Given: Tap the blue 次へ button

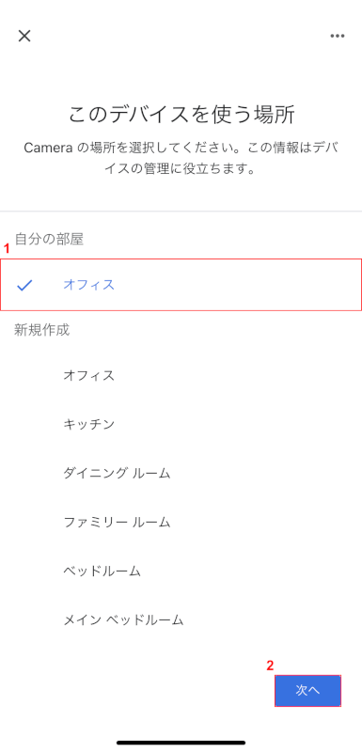Looking at the screenshot, I should (307, 691).
